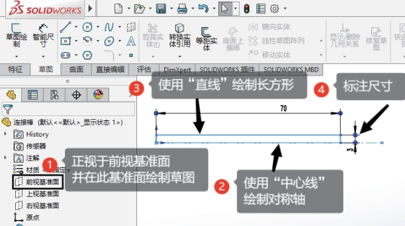Select the Ellipse sketch tool
This screenshot has width=405, height=226.
click(109, 41)
